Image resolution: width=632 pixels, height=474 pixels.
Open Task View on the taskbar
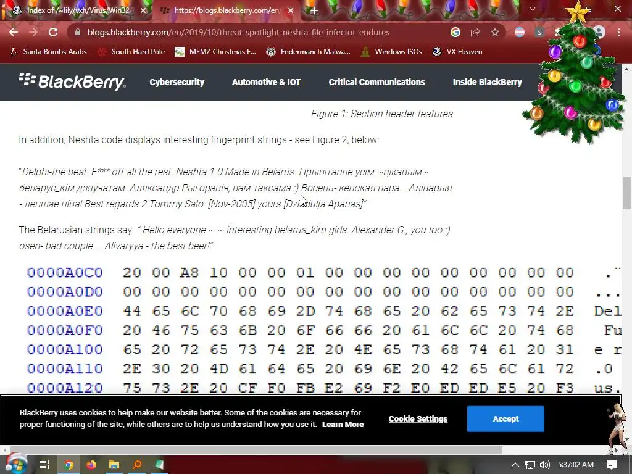(x=44, y=465)
